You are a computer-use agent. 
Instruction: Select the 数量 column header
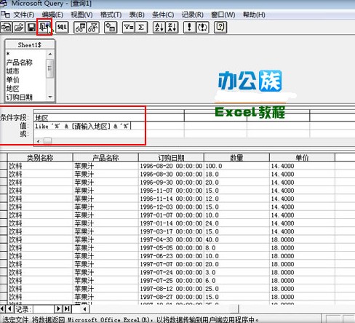pyautogui.click(x=236, y=158)
